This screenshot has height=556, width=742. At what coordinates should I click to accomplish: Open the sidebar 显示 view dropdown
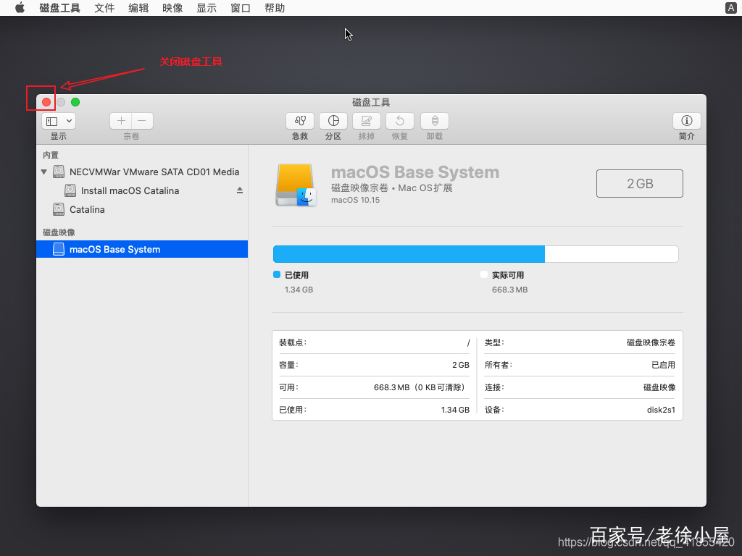click(x=59, y=121)
